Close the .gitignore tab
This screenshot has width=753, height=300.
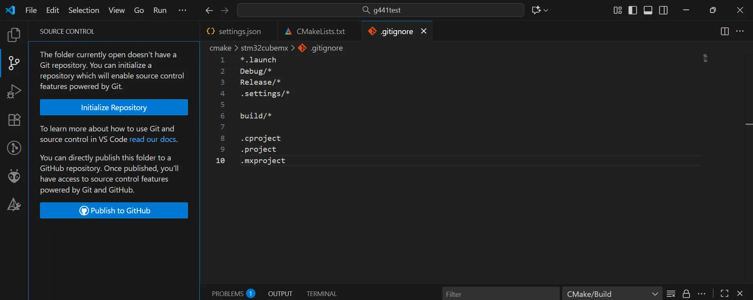tap(424, 31)
